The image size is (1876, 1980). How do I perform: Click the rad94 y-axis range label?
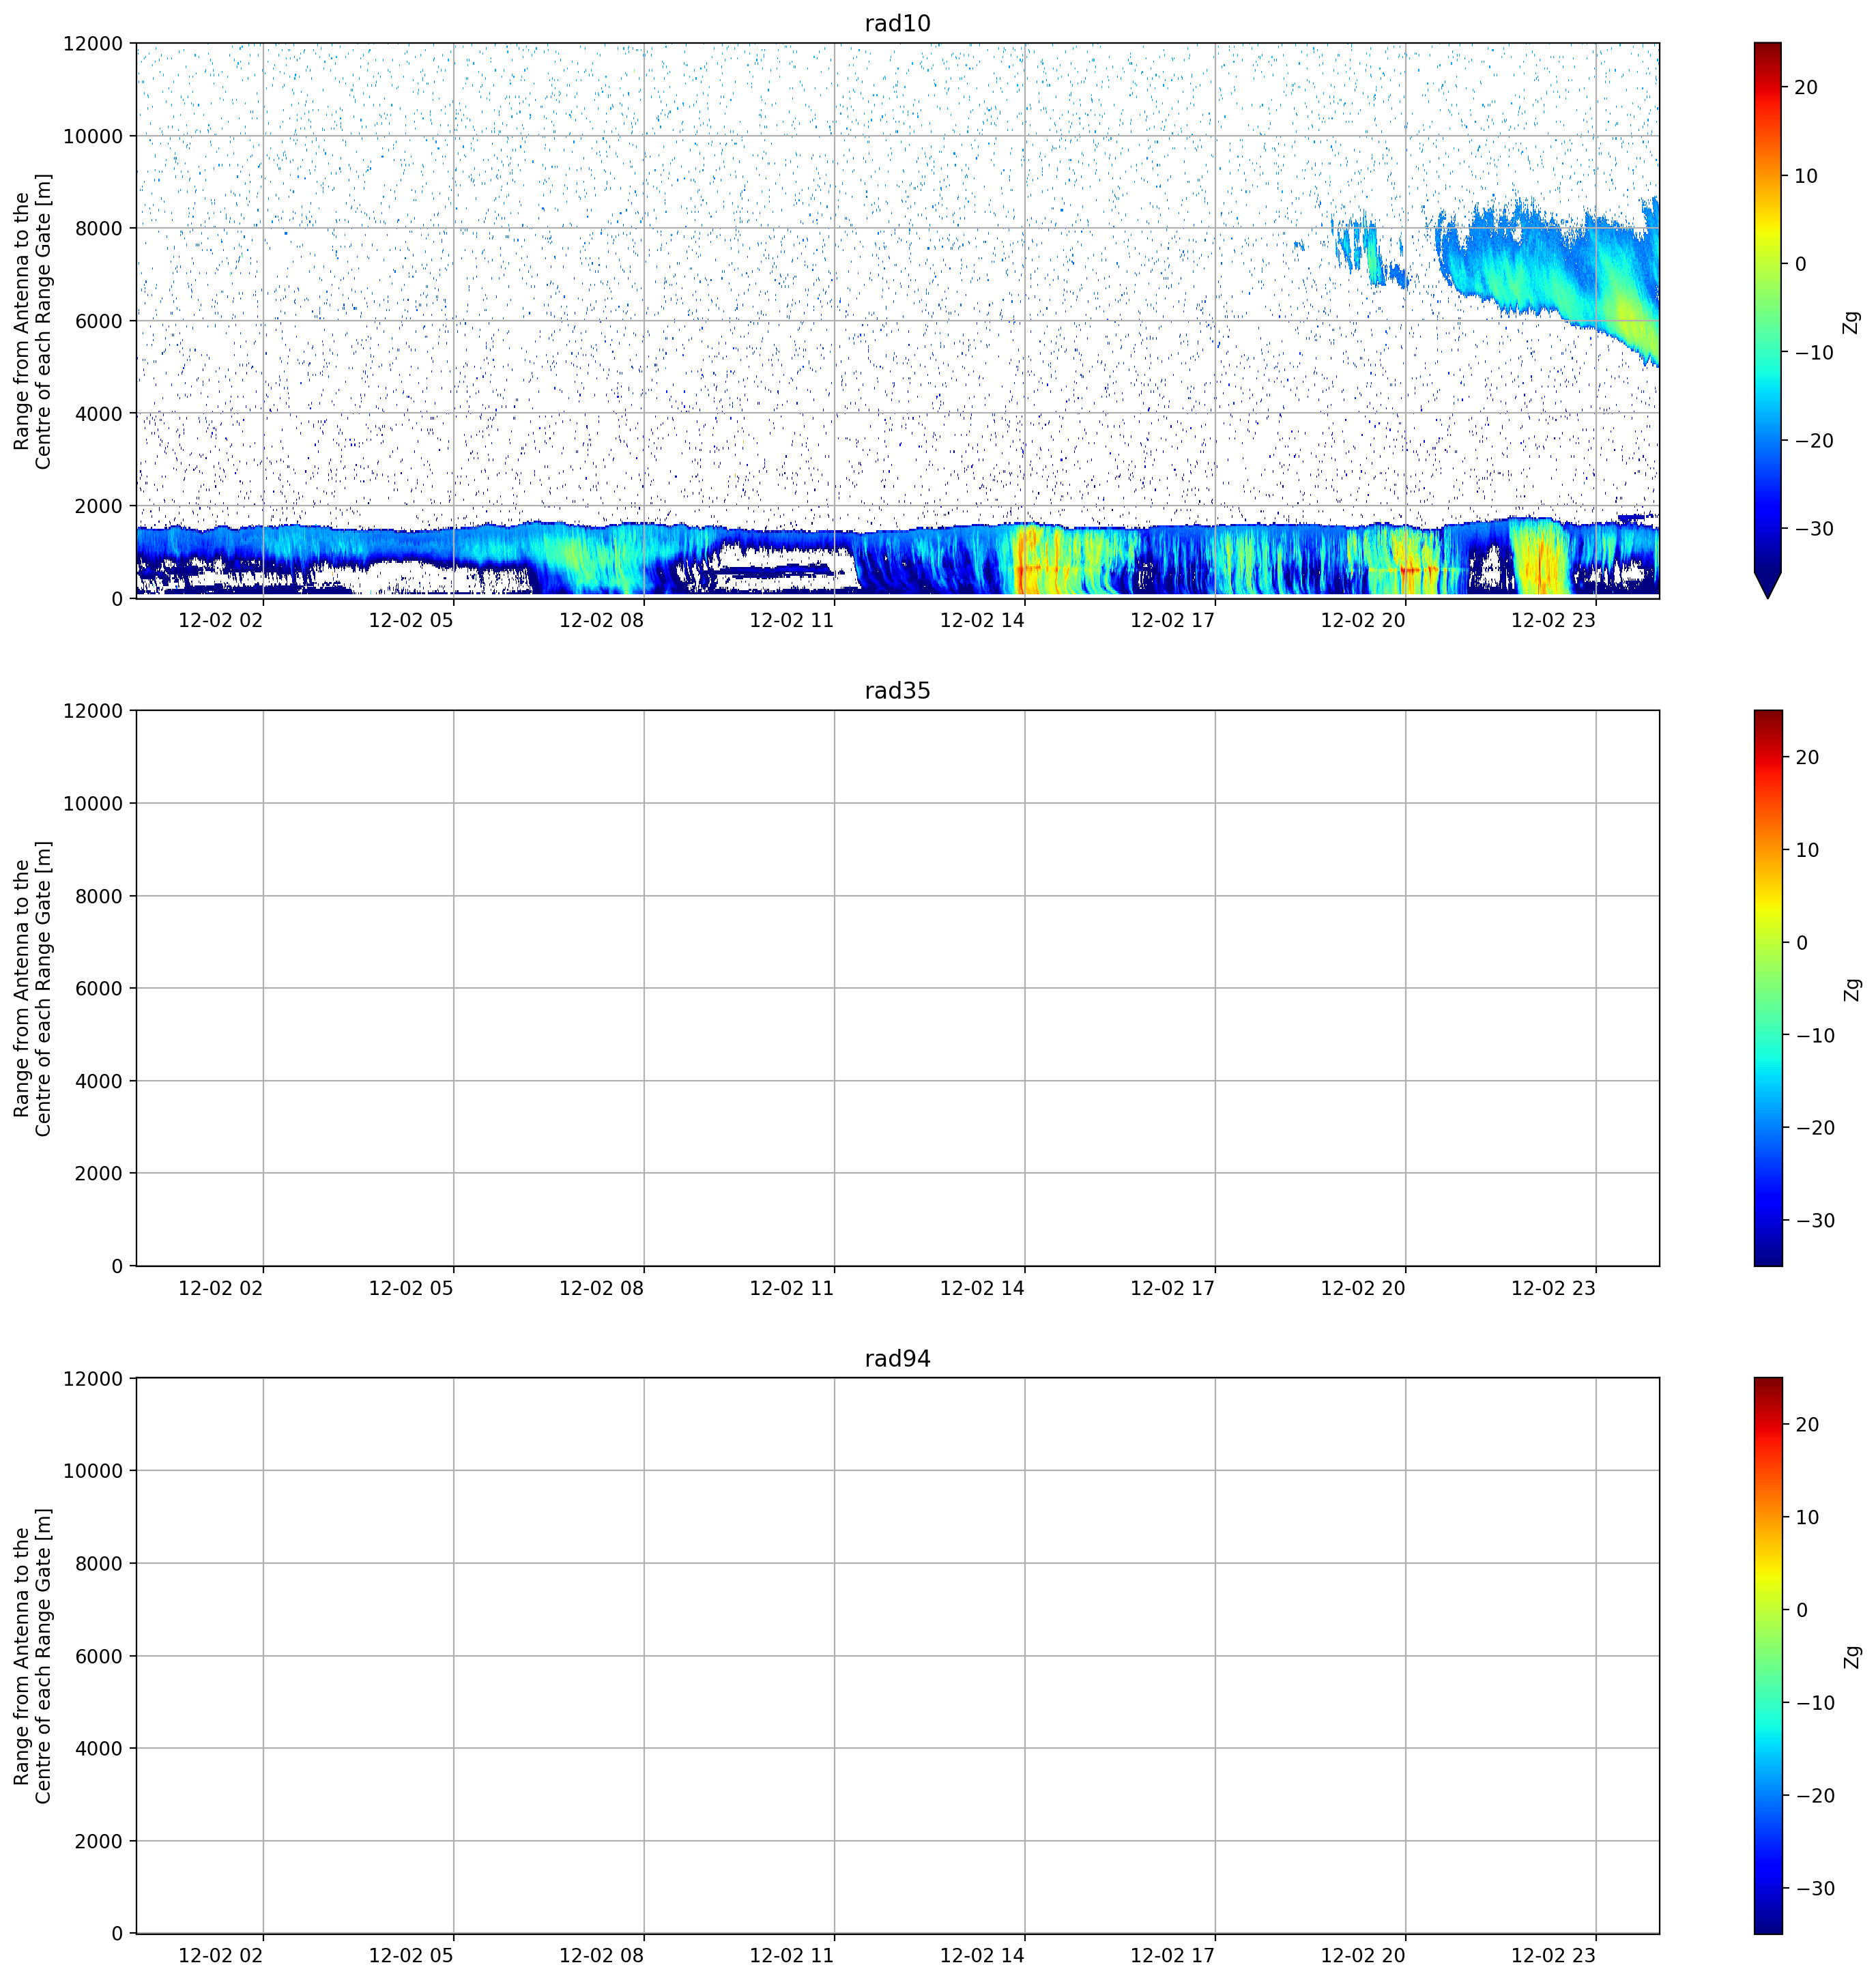pos(32,1656)
